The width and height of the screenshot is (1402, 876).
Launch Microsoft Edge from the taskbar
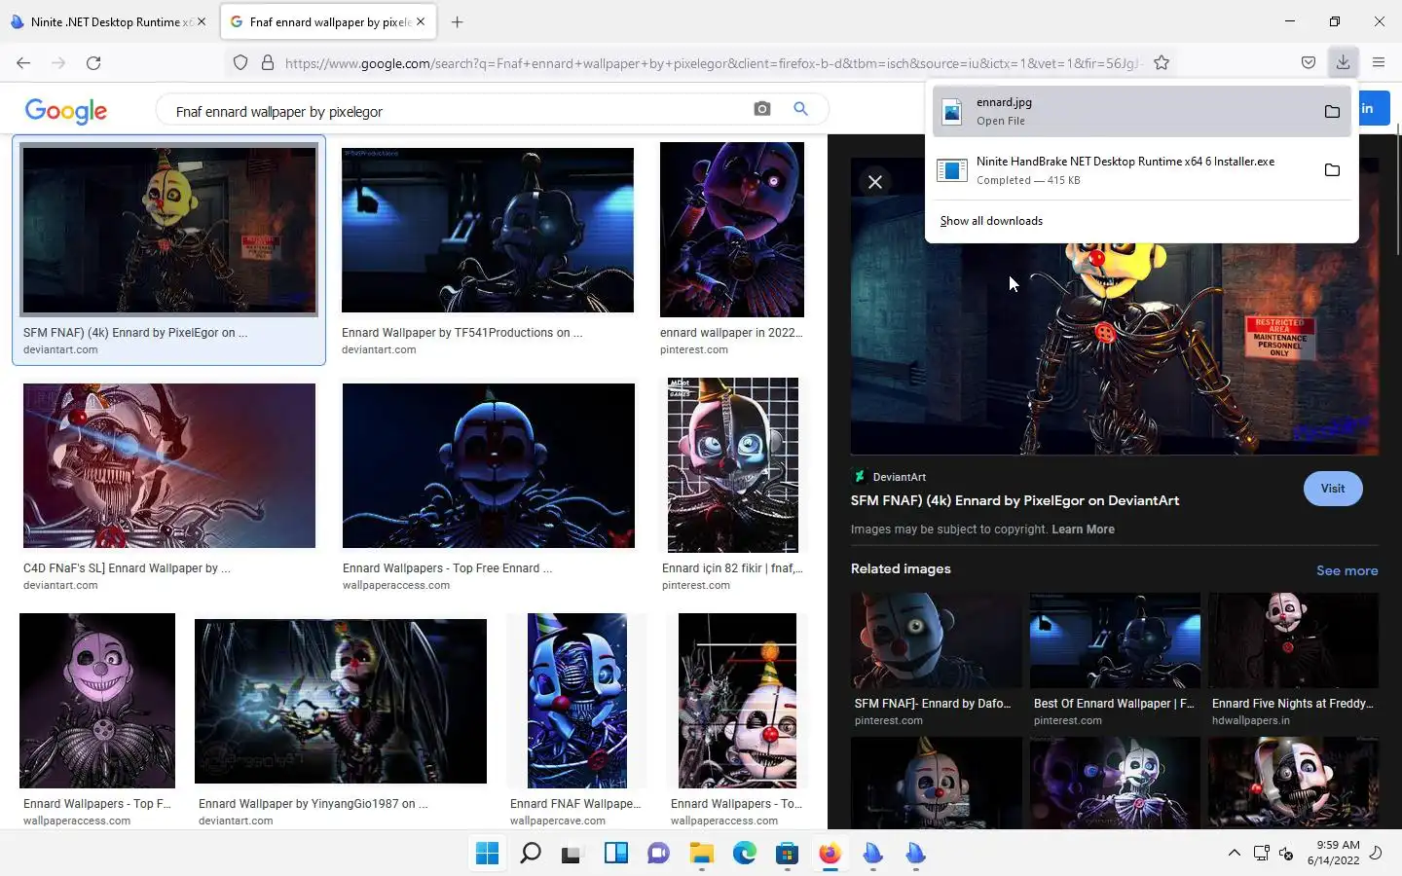click(x=744, y=854)
